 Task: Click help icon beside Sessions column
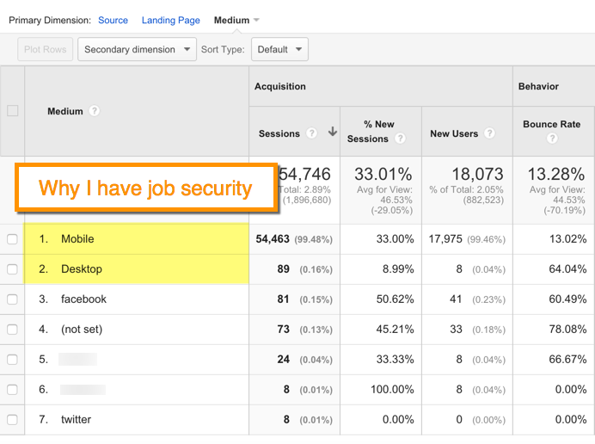click(312, 133)
